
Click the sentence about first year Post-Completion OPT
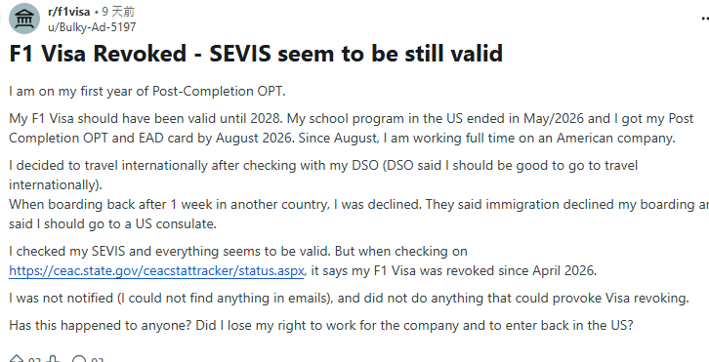[x=147, y=92]
